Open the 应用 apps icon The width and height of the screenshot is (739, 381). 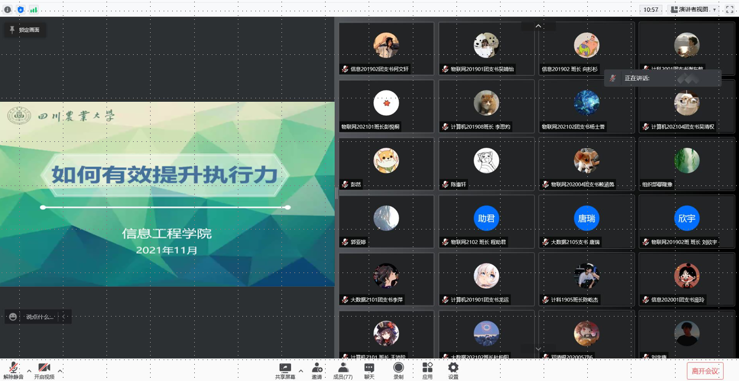pos(427,371)
